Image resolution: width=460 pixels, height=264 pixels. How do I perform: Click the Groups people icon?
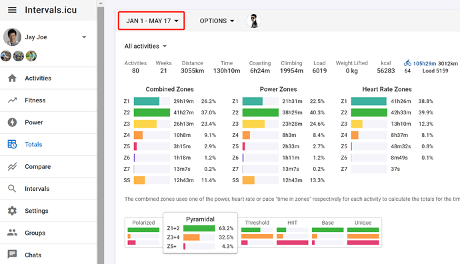coord(12,233)
